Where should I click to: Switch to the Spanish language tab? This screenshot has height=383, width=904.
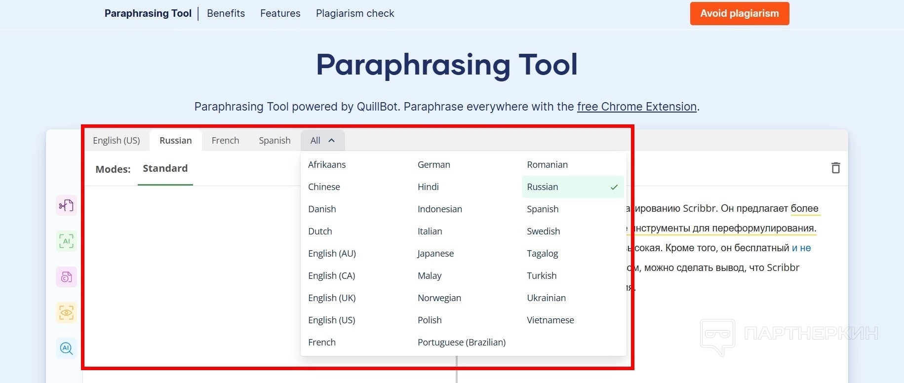tap(275, 141)
